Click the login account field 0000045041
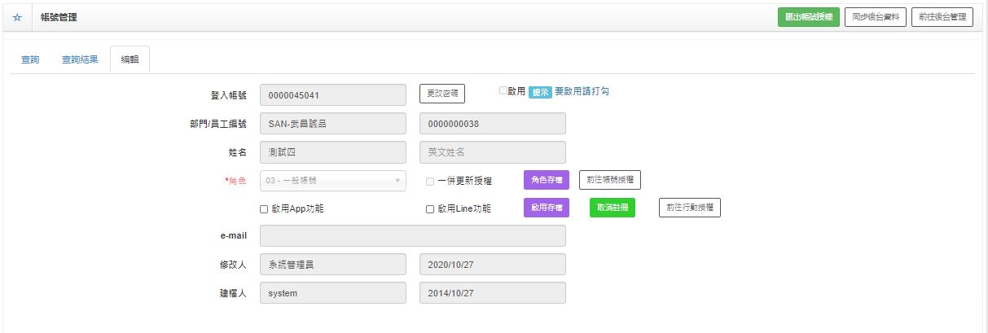The height and width of the screenshot is (333, 988). pyautogui.click(x=333, y=94)
